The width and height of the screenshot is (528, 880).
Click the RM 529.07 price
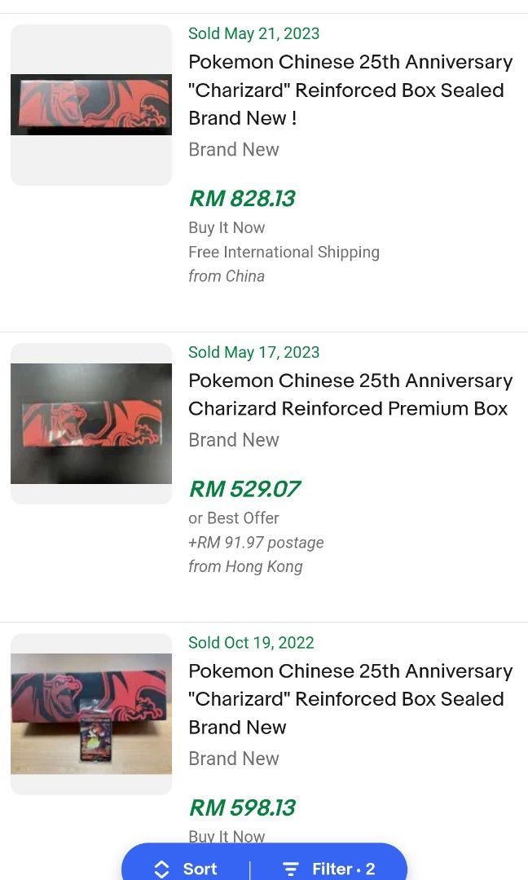[243, 488]
